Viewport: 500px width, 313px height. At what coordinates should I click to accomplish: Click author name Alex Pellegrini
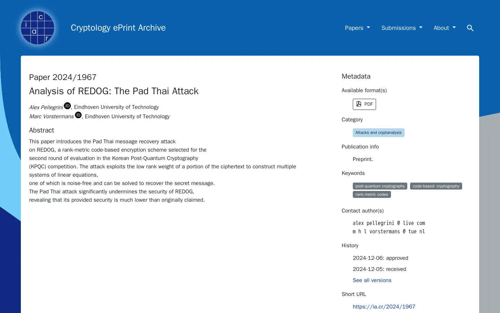point(46,107)
